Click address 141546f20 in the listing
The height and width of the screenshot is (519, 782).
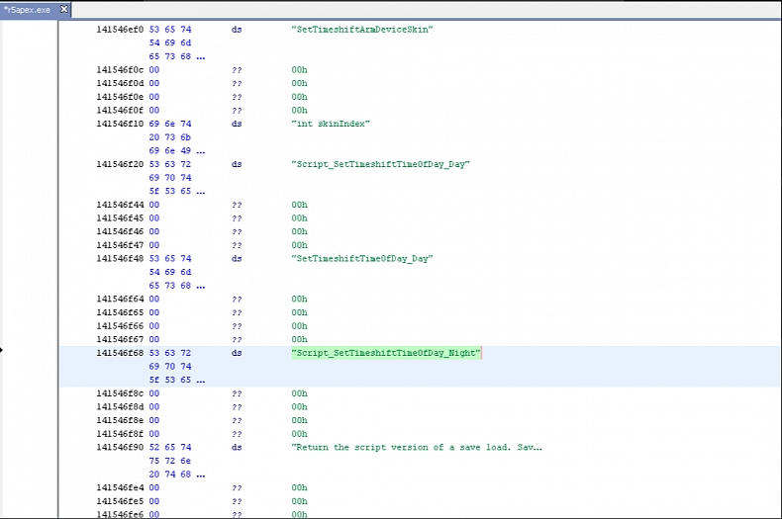coord(120,164)
